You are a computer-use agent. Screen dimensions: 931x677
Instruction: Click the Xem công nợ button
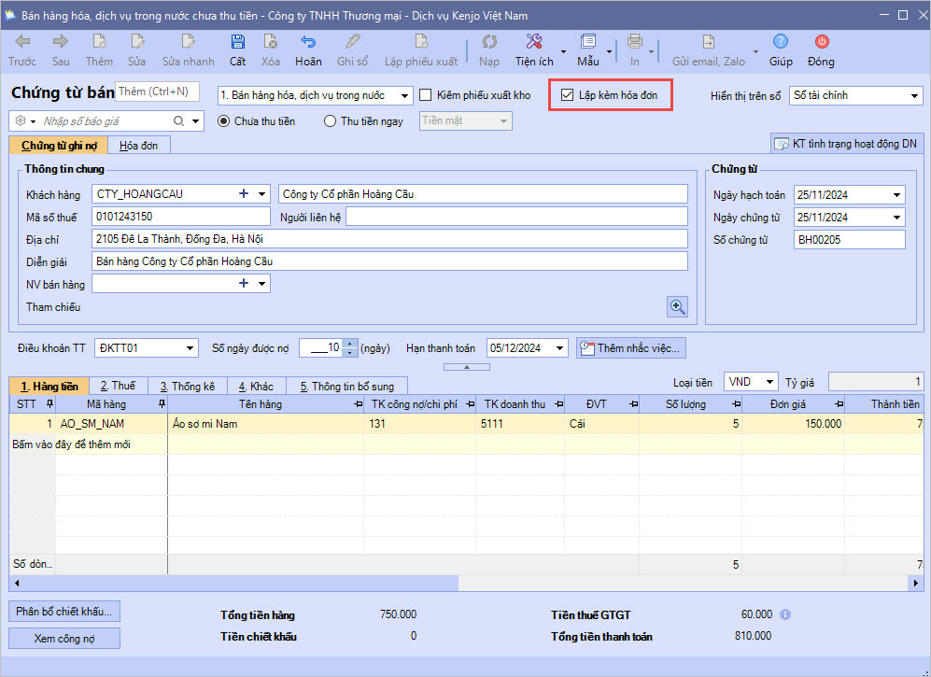64,639
